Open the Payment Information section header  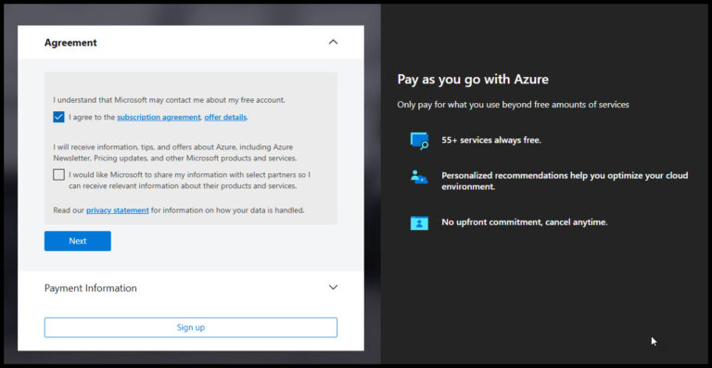point(191,288)
